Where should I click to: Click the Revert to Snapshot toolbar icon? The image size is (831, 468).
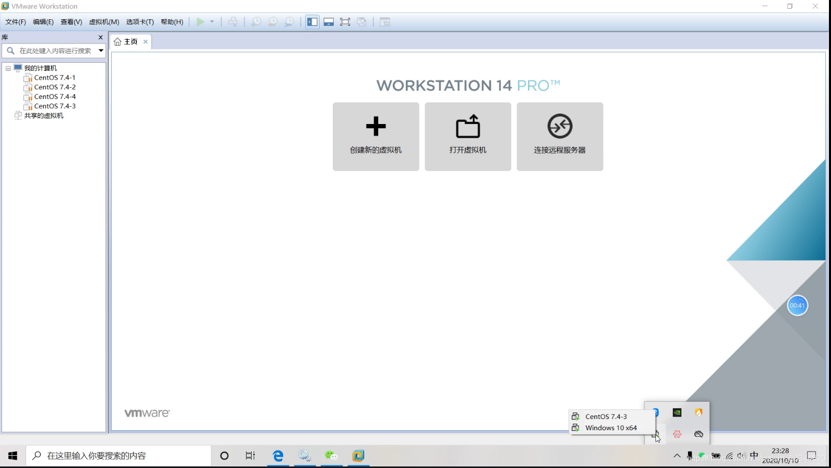[x=273, y=22]
